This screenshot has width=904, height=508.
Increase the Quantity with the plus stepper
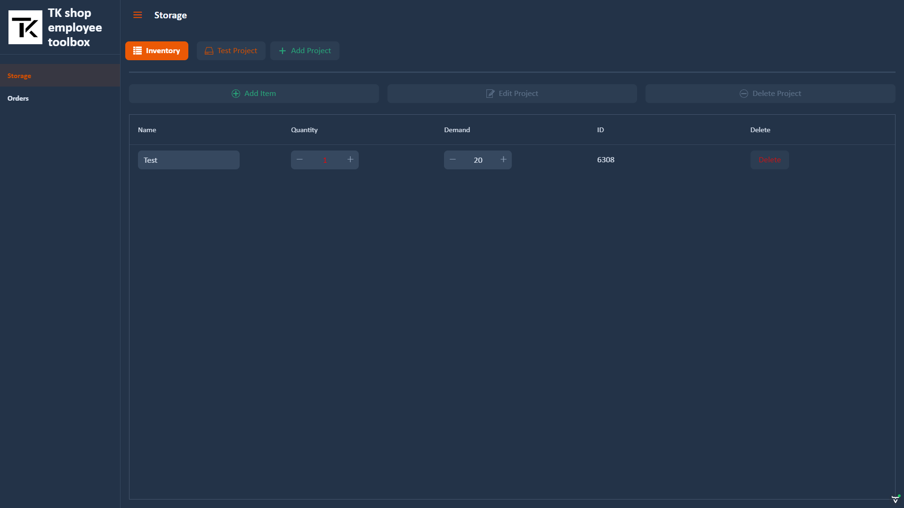pyautogui.click(x=350, y=159)
